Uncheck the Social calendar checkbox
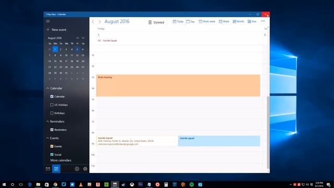This screenshot has height=188, width=334. pos(52,155)
